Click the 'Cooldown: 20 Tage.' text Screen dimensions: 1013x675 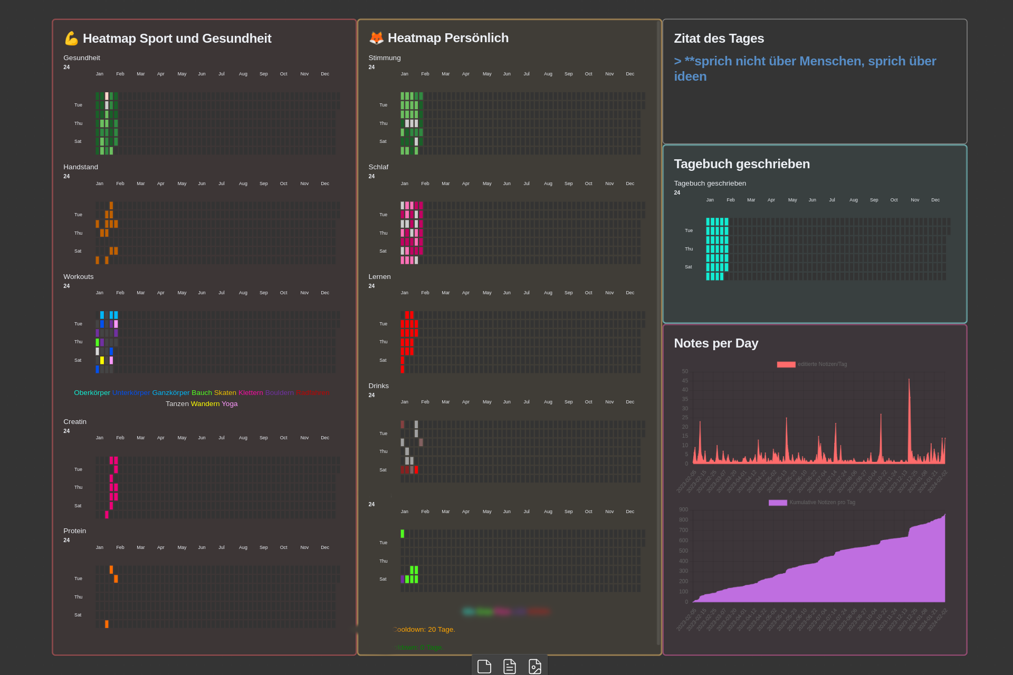click(x=424, y=630)
